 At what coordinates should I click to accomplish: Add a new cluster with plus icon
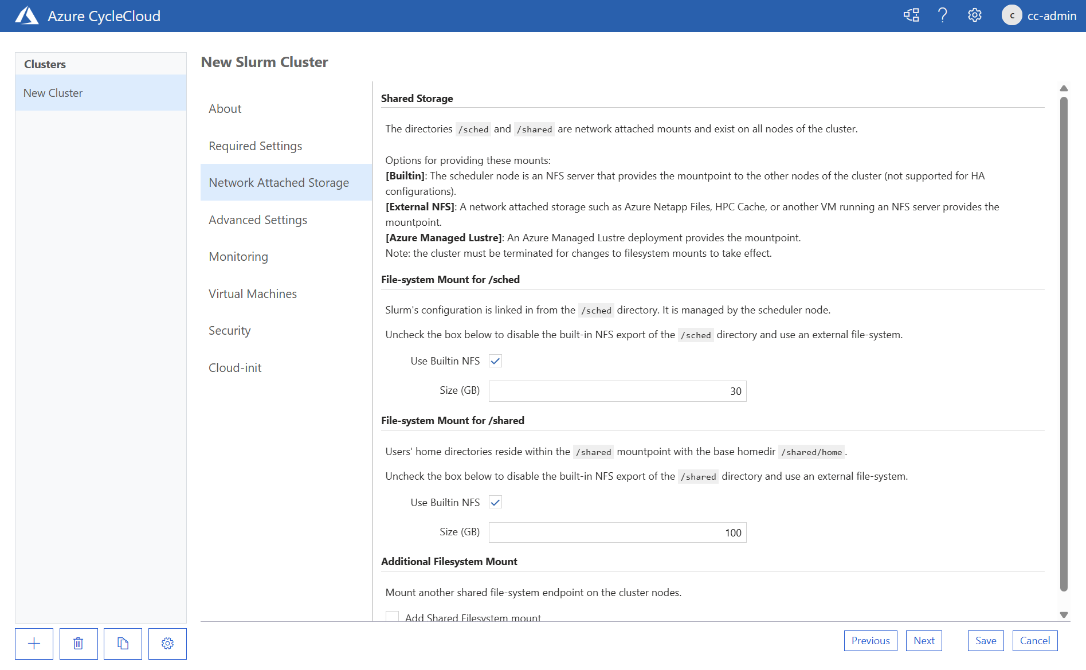(34, 644)
